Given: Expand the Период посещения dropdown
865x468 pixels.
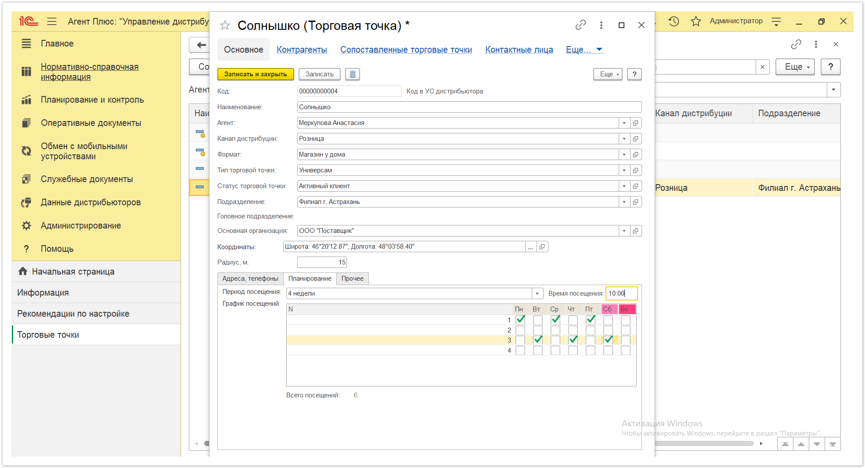Looking at the screenshot, I should (x=537, y=293).
